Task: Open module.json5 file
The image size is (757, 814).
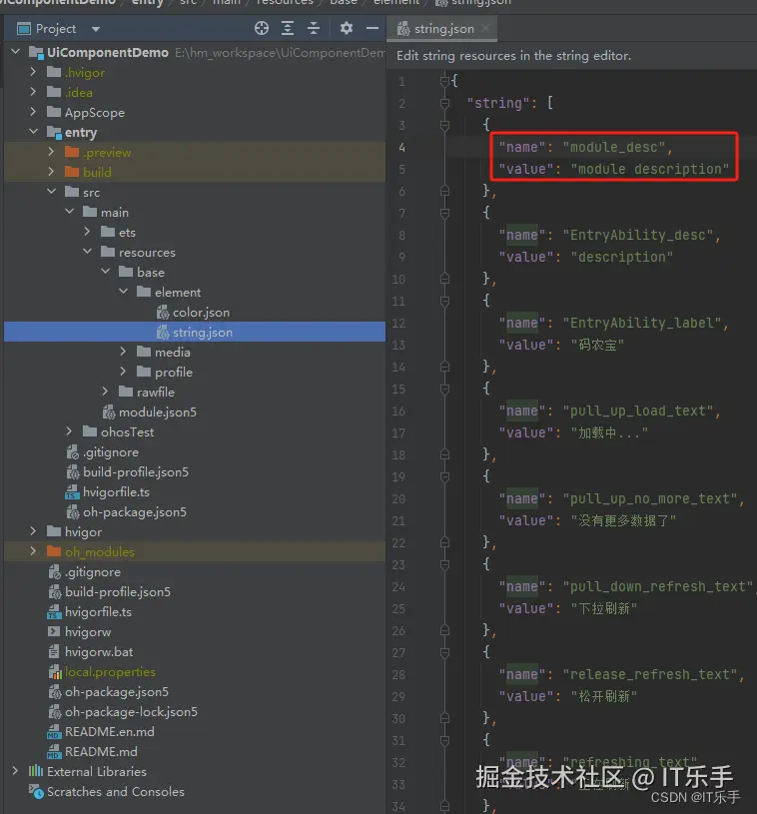Action: click(x=158, y=412)
